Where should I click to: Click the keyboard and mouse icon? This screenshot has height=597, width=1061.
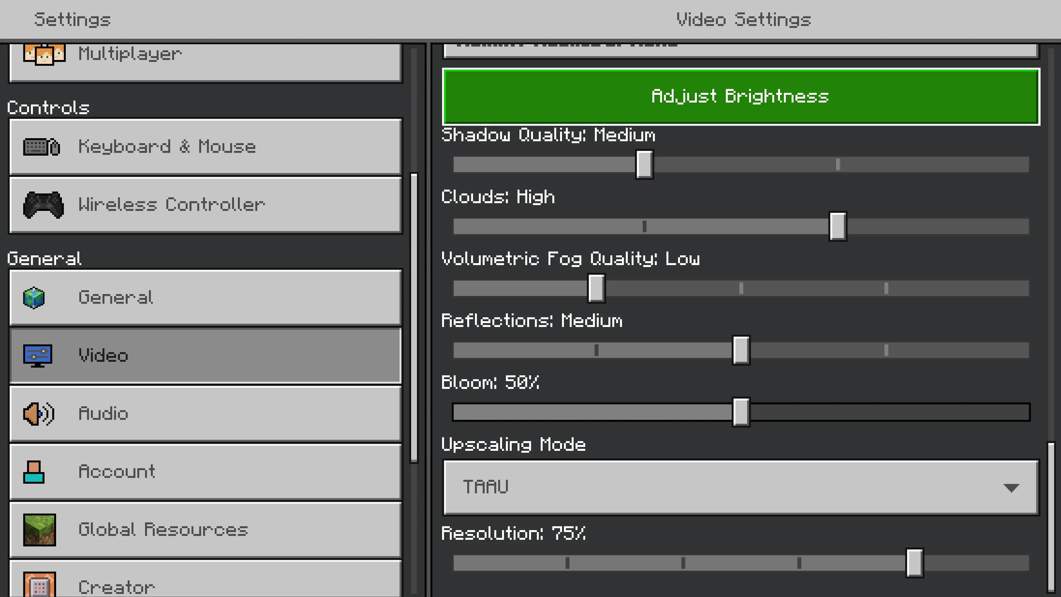42,147
